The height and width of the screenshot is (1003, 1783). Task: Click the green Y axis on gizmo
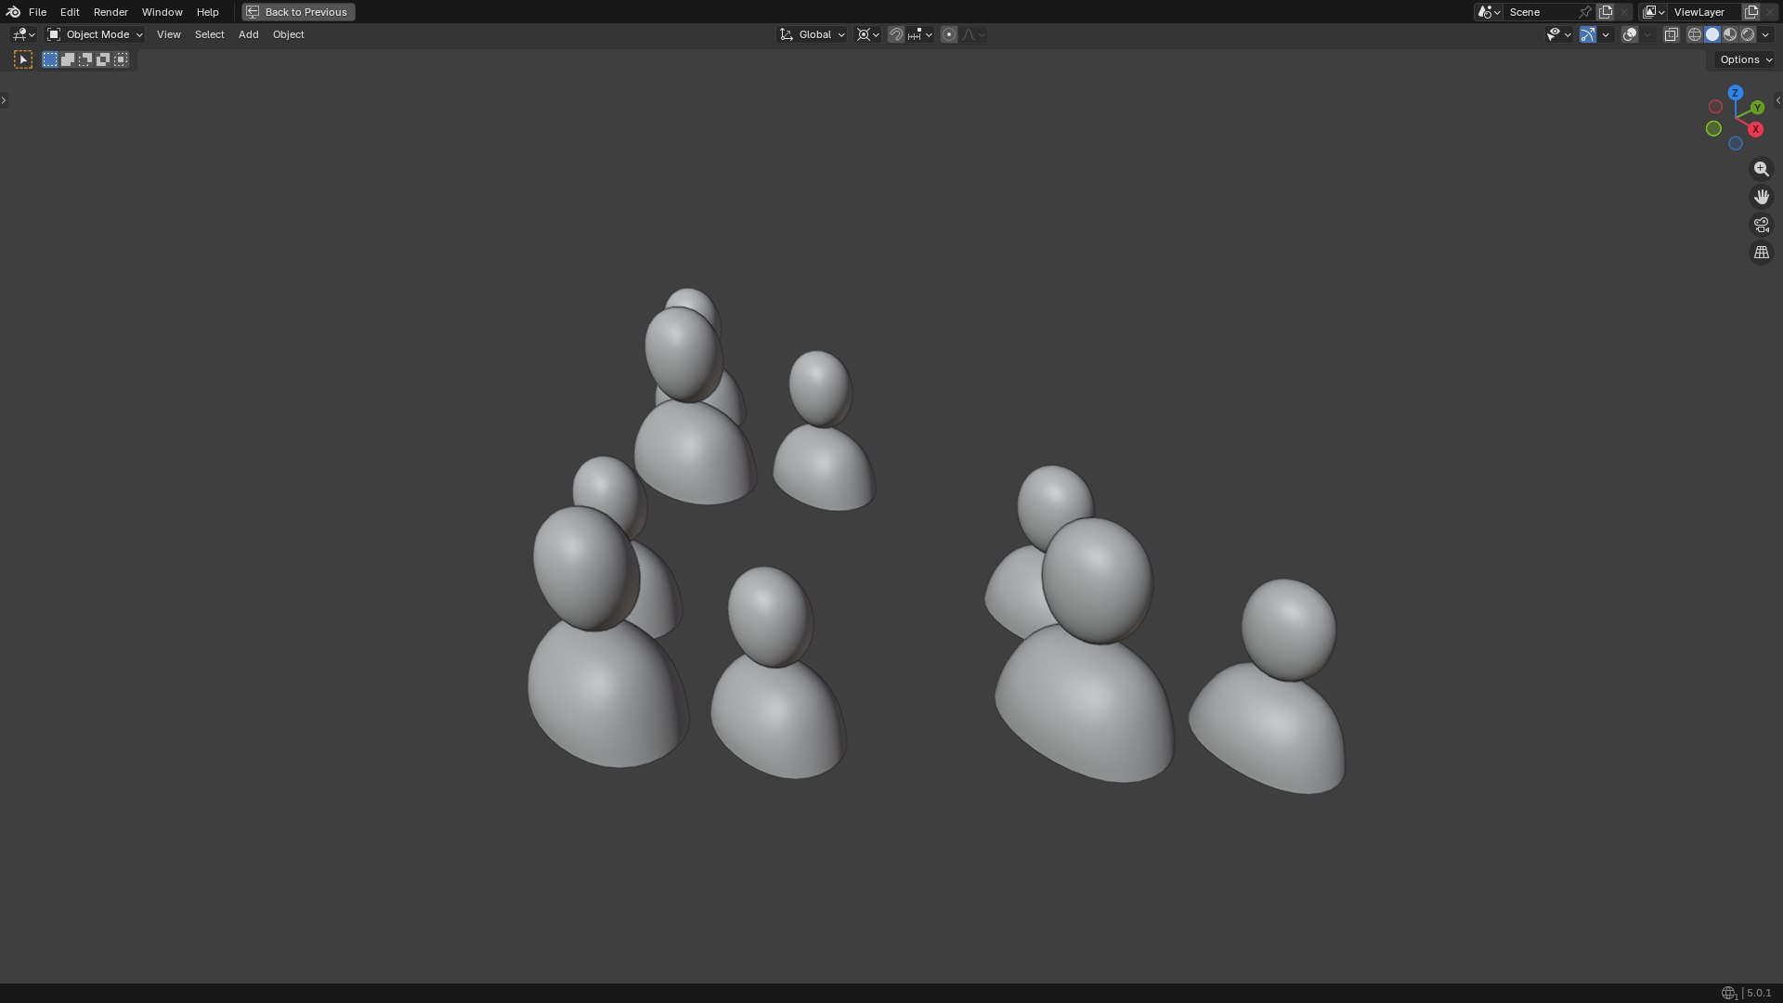click(1758, 109)
